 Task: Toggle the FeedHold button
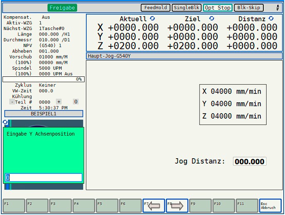pos(155,8)
